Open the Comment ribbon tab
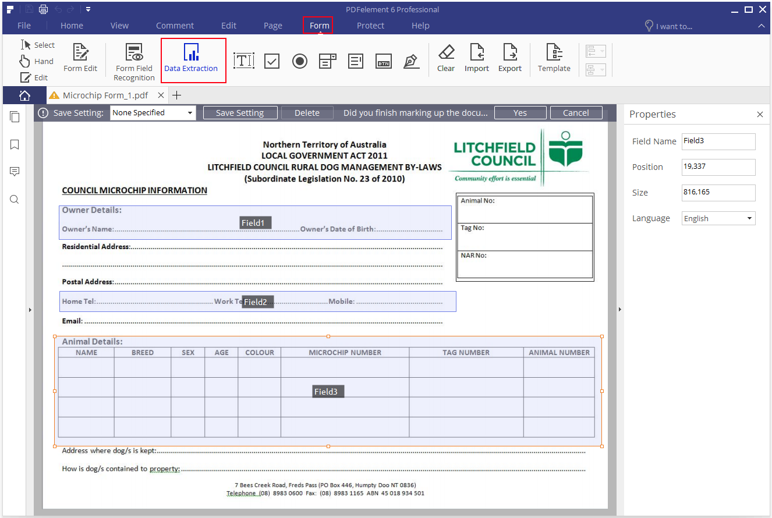 175,26
